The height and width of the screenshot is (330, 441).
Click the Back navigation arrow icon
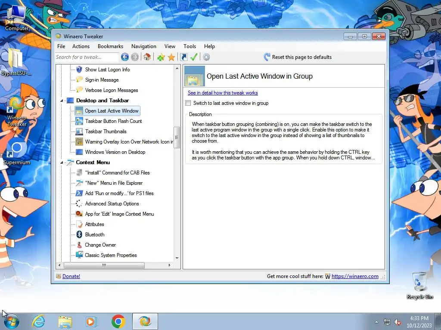[125, 57]
